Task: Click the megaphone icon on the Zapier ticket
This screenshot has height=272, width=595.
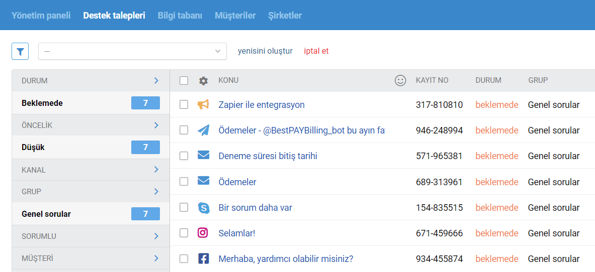Action: pos(203,104)
